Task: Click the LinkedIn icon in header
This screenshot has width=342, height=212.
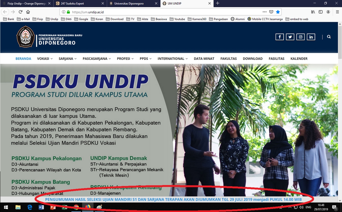Action: click(311, 37)
